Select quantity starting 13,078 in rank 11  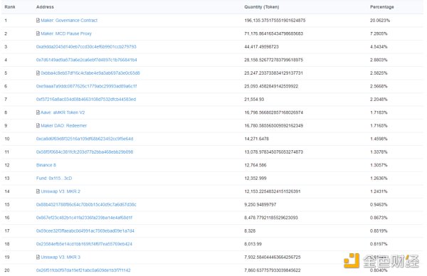(274, 152)
